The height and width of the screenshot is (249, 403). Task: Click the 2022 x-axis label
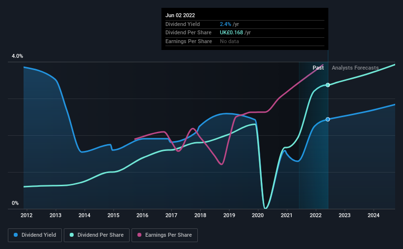pos(316,215)
